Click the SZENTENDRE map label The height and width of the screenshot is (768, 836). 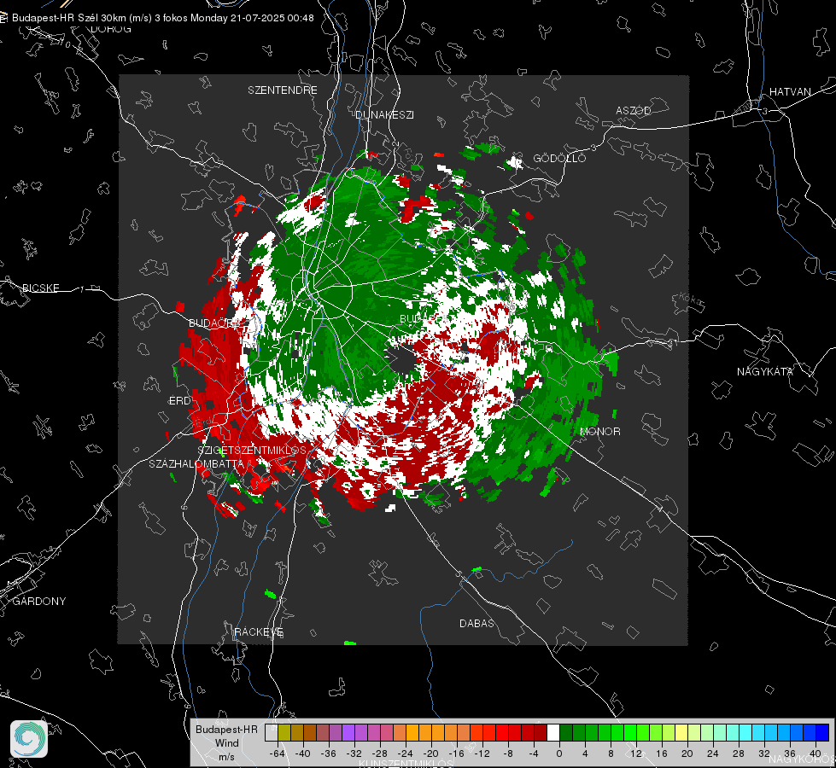[x=283, y=90]
